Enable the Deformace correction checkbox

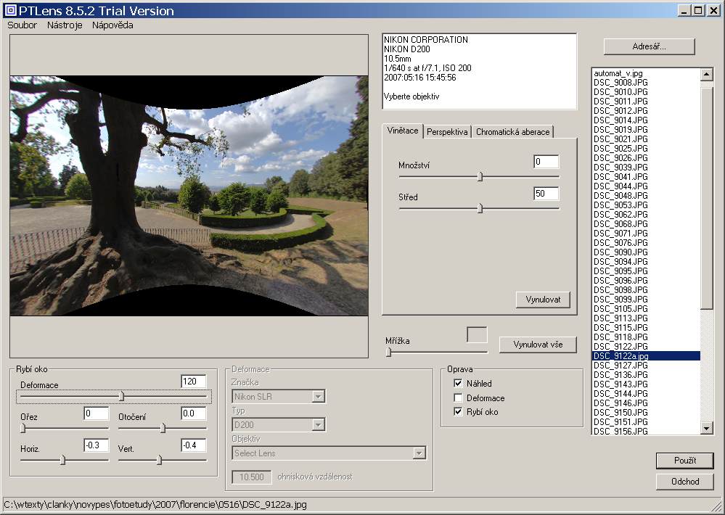[x=458, y=397]
